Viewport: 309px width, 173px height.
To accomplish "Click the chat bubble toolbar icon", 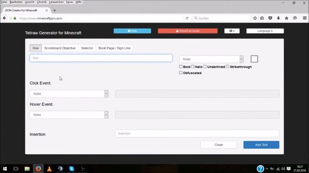I will [x=295, y=18].
